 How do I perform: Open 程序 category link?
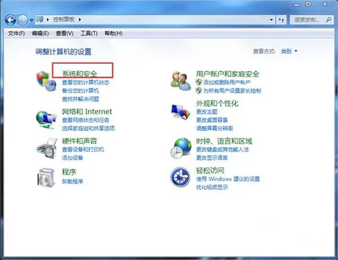coord(69,172)
